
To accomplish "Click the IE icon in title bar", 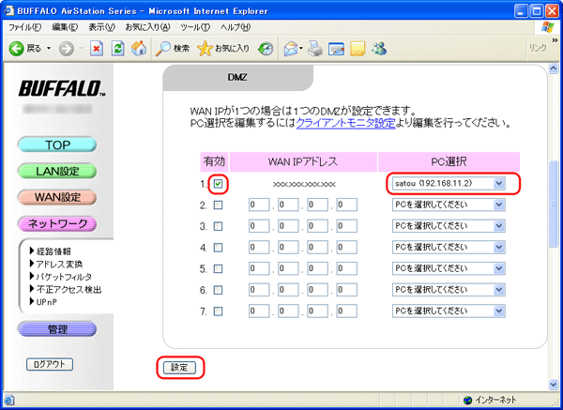I will point(9,10).
